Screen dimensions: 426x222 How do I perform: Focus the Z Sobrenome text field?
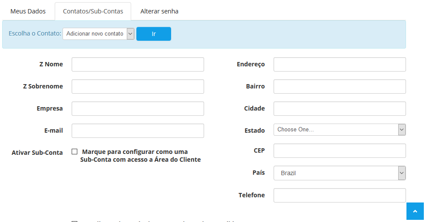coord(138,86)
